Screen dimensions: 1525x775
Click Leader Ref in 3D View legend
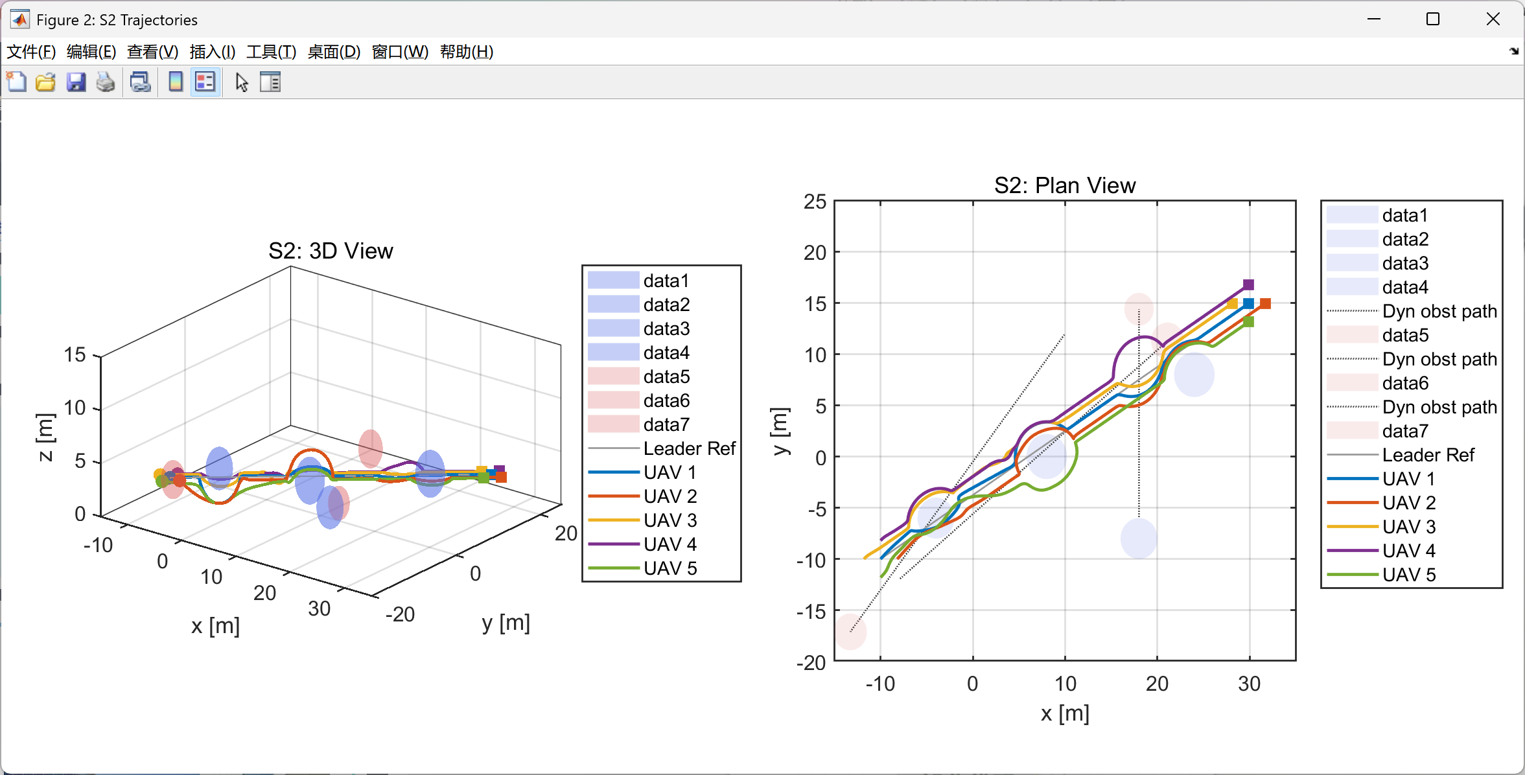tap(689, 448)
